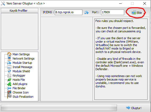Screen dimensions: 151x112
Task: Open Main Settings in the tree
Action: coord(21,54)
